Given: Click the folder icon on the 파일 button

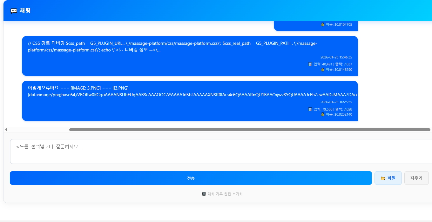Looking at the screenshot, I should (x=383, y=178).
